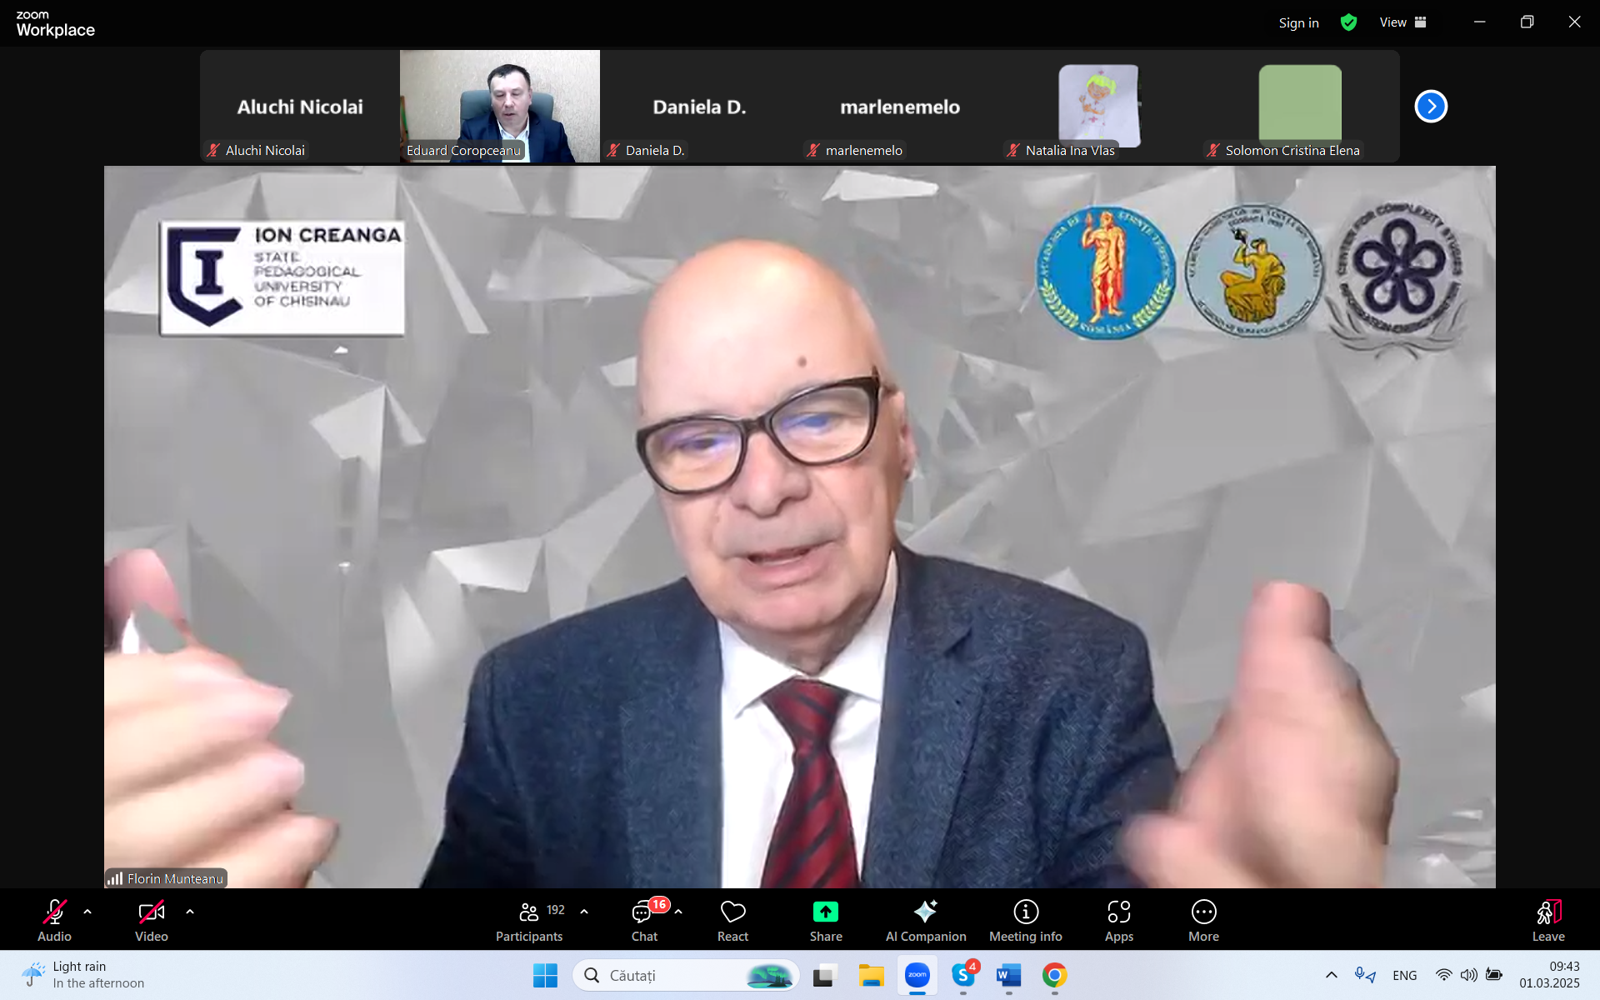This screenshot has height=1000, width=1600.
Task: Click the encryption shield icon
Action: [1348, 22]
